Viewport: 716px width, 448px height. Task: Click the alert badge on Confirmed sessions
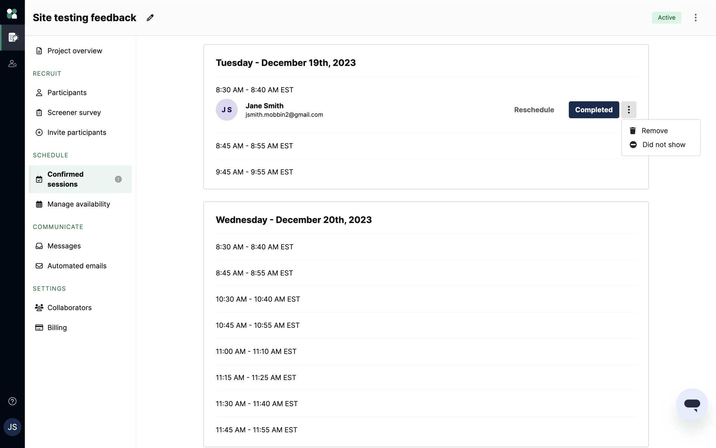pyautogui.click(x=118, y=179)
